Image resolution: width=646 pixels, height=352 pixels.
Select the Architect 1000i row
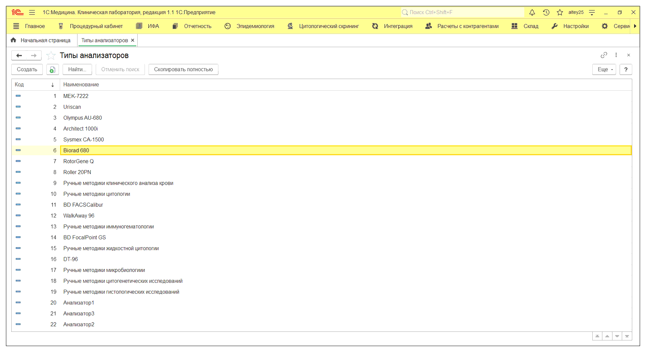[322, 129]
